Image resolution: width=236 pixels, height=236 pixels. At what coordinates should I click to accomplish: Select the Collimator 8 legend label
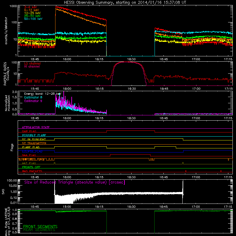click(33, 97)
